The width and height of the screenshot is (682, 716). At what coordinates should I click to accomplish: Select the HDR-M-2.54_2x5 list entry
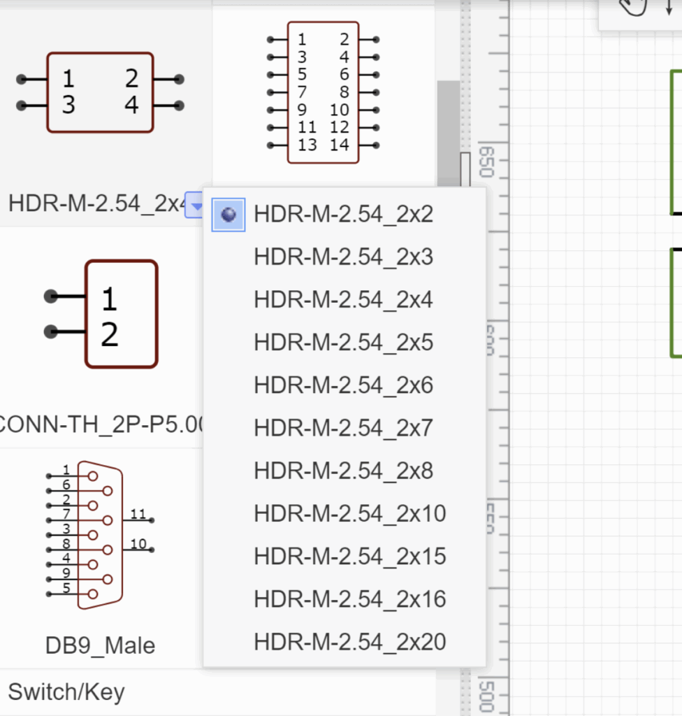point(343,343)
